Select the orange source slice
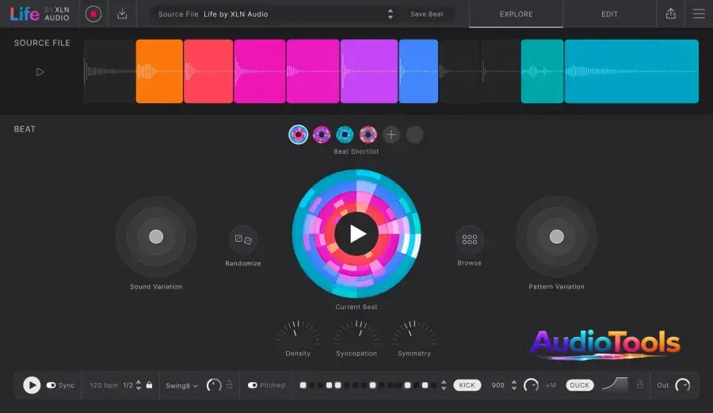 click(159, 71)
